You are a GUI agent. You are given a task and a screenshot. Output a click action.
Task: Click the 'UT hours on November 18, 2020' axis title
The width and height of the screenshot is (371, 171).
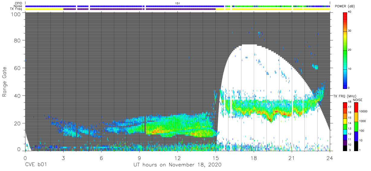[178, 165]
